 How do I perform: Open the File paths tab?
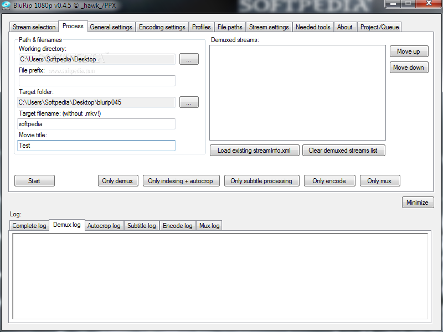point(230,27)
